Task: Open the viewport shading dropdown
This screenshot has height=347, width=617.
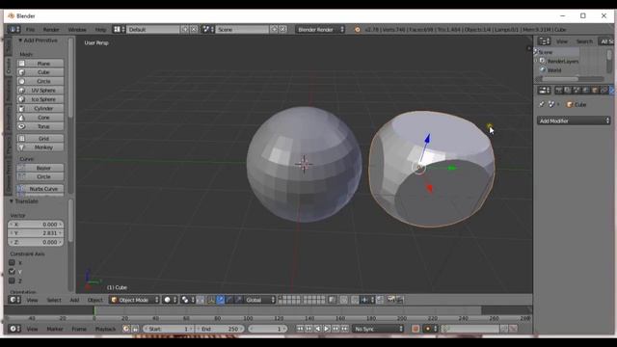Action: [x=170, y=300]
